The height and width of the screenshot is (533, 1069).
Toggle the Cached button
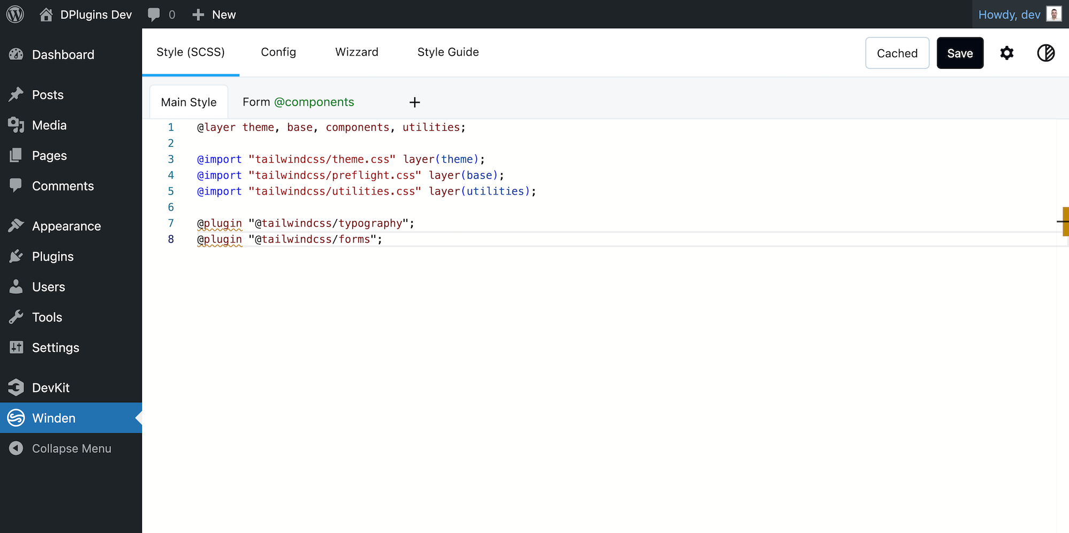[897, 53]
